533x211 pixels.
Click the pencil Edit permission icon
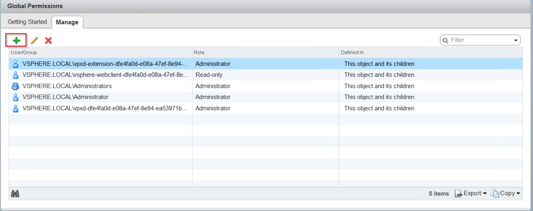[x=34, y=40]
